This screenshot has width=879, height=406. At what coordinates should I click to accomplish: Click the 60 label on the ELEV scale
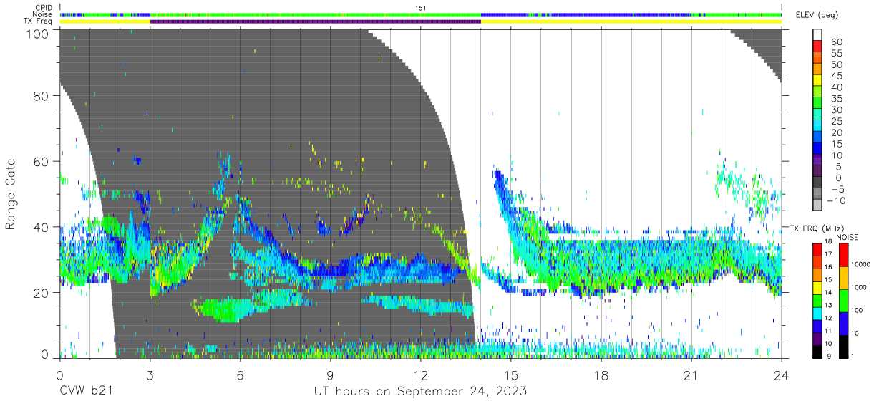pyautogui.click(x=836, y=42)
